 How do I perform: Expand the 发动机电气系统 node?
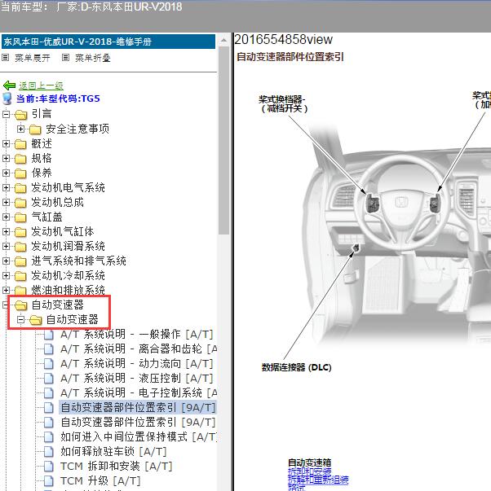(6, 187)
